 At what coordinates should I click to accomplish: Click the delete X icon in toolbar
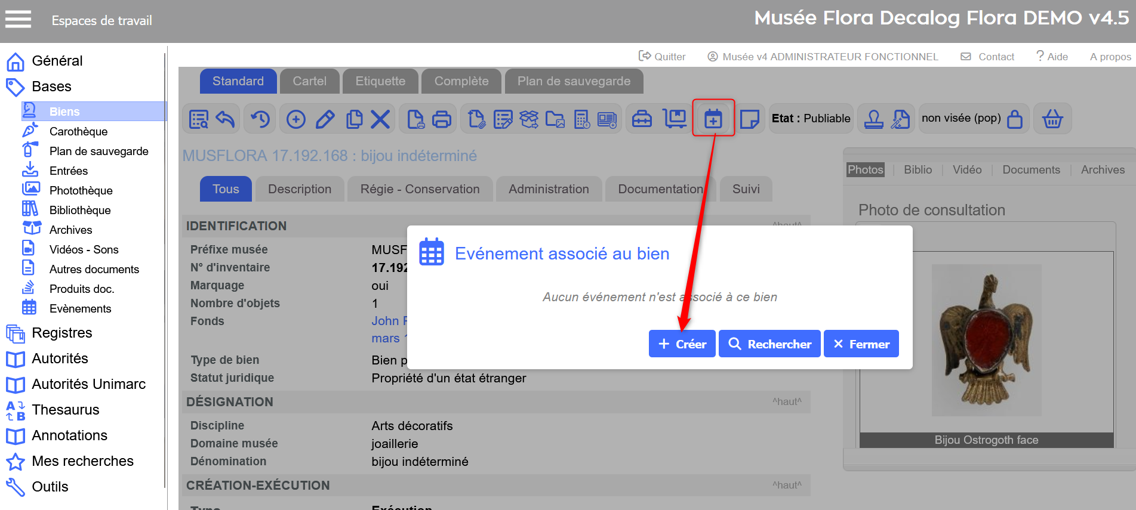click(x=380, y=119)
